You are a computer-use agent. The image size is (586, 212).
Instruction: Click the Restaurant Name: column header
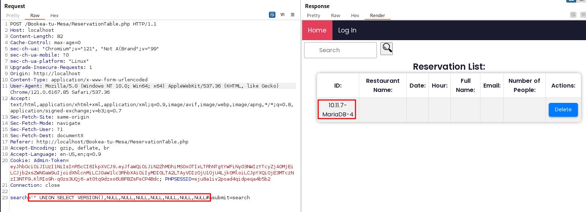click(383, 85)
